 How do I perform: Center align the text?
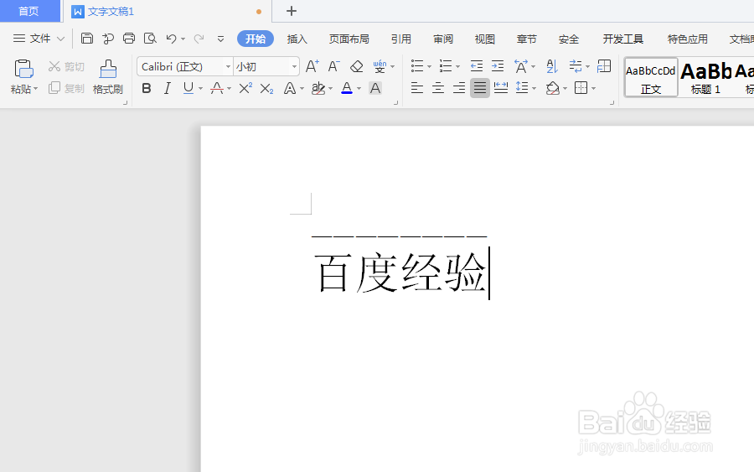click(438, 87)
